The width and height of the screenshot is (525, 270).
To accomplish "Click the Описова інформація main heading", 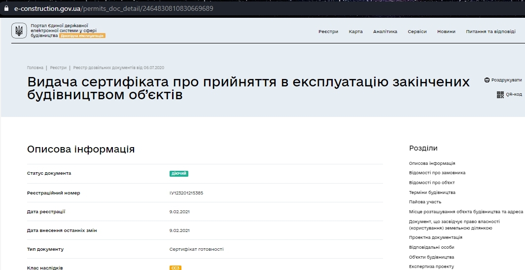I will [81, 149].
